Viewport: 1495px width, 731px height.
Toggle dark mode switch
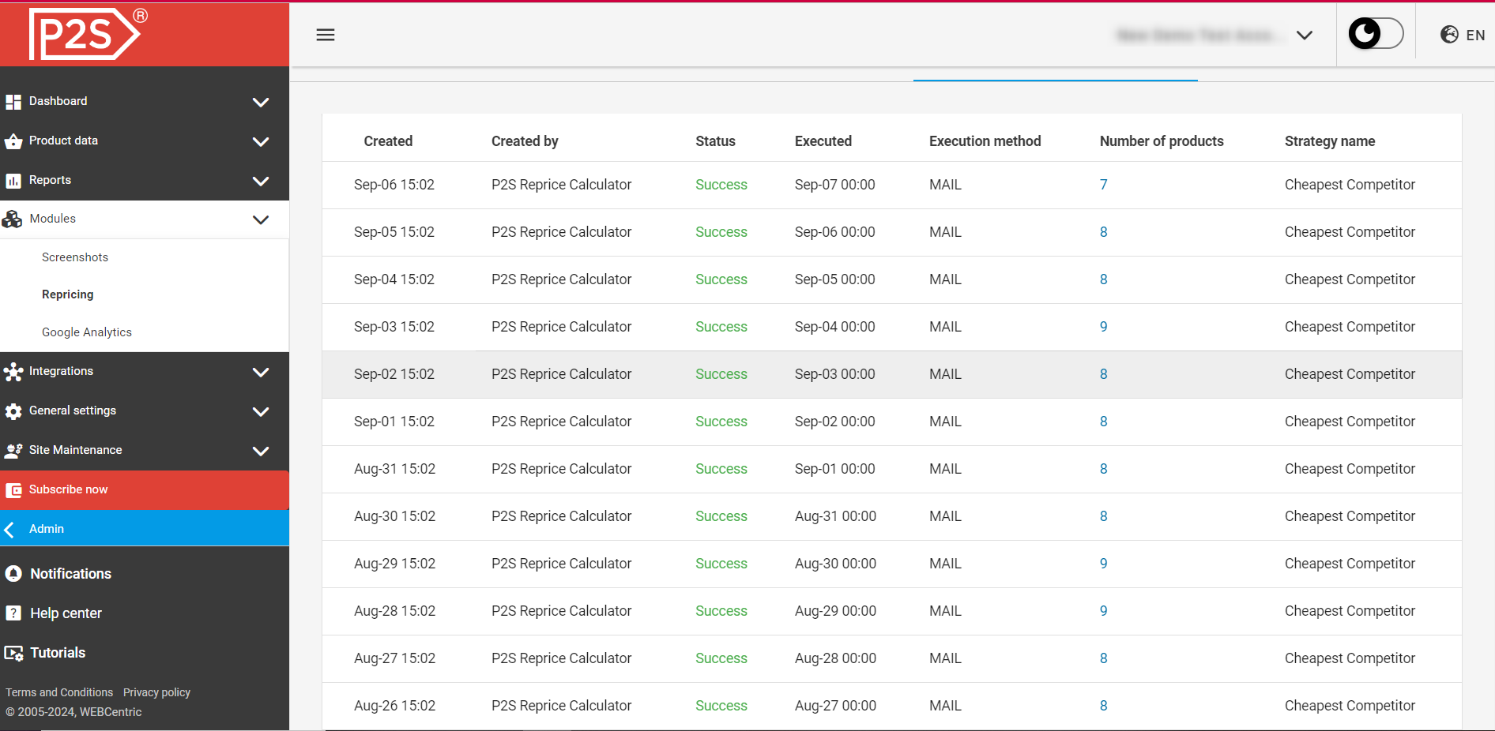(1376, 34)
